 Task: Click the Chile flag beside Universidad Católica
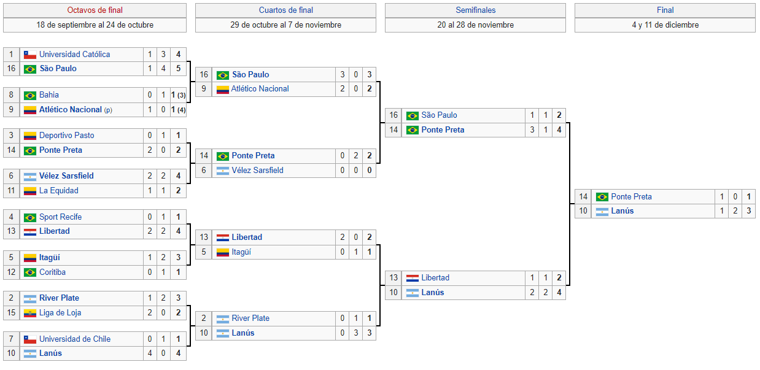(30, 55)
